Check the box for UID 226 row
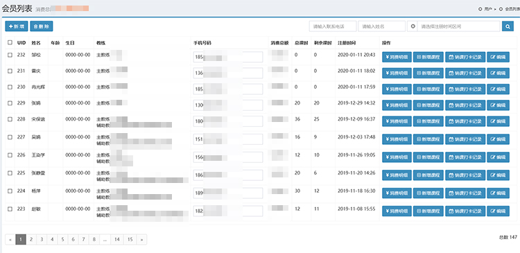 [x=10, y=155]
